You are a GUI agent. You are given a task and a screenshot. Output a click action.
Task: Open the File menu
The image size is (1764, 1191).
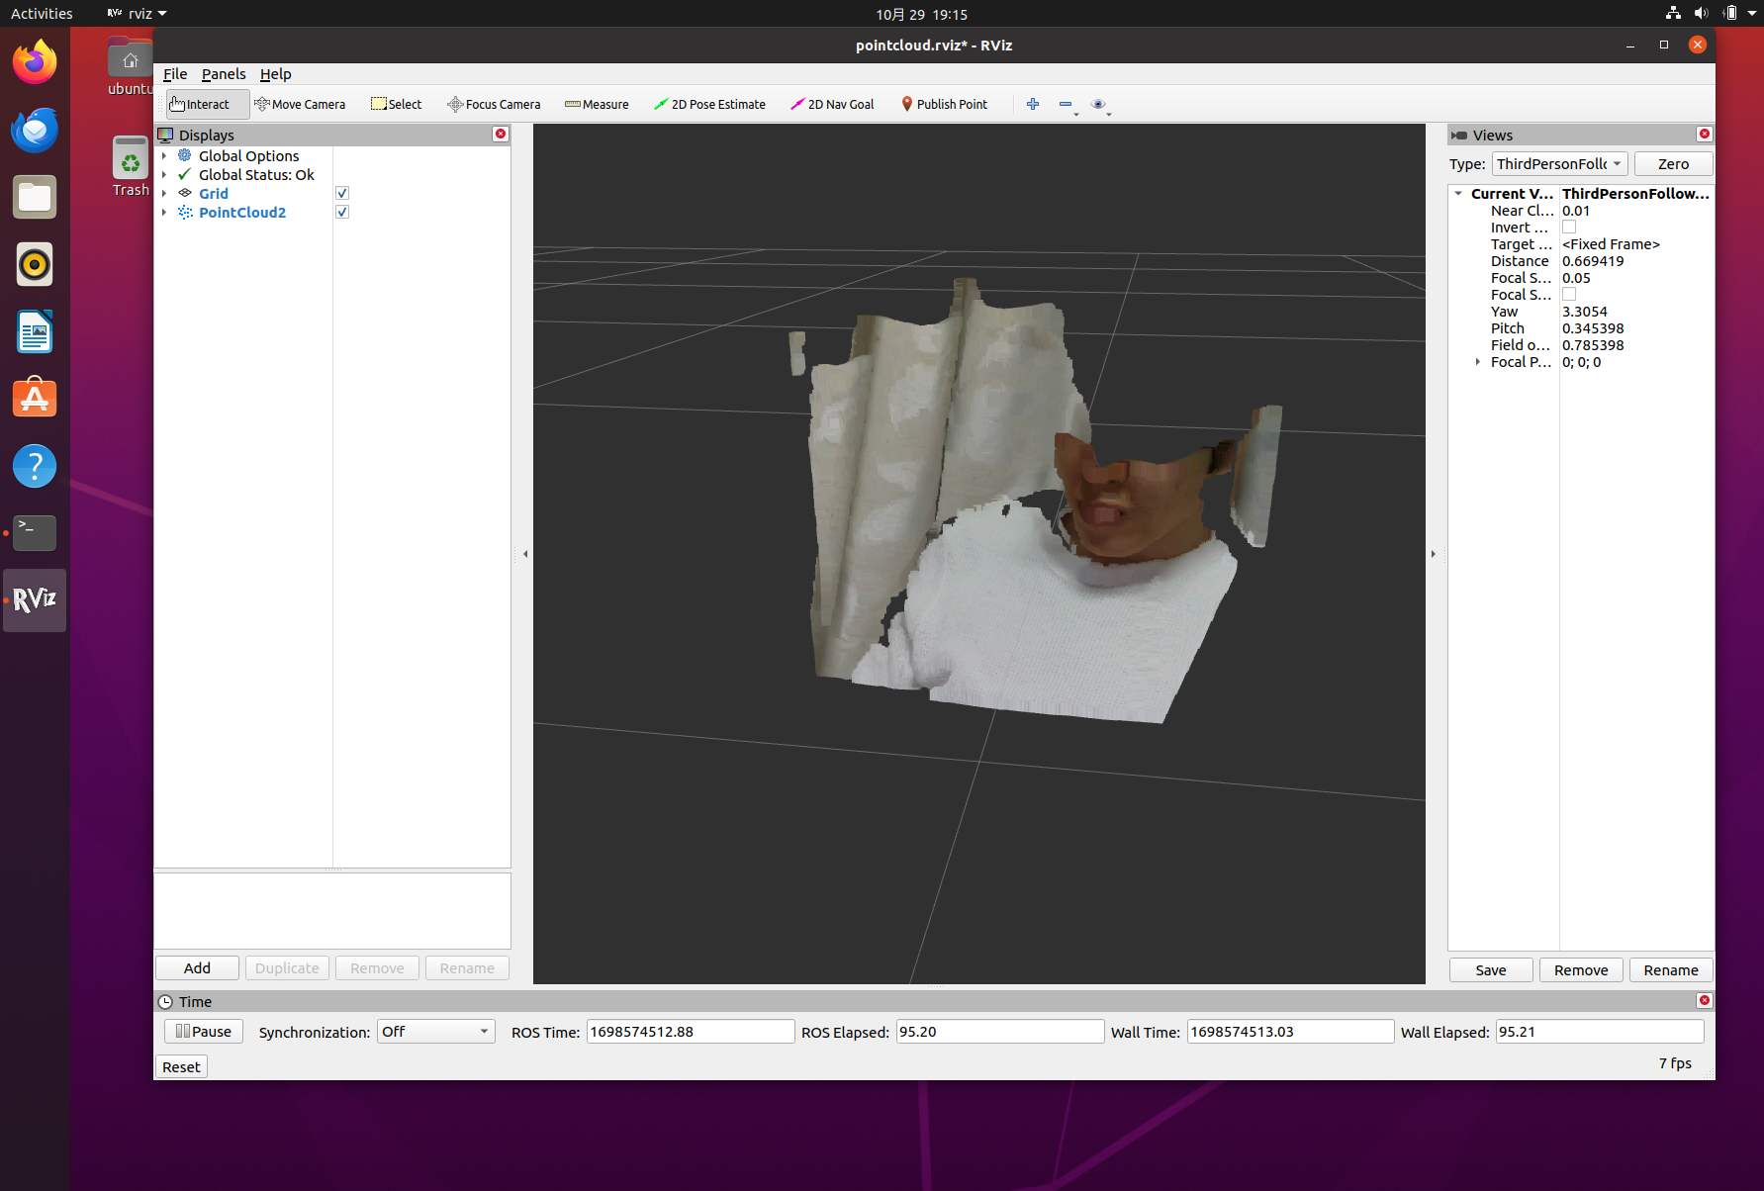175,74
